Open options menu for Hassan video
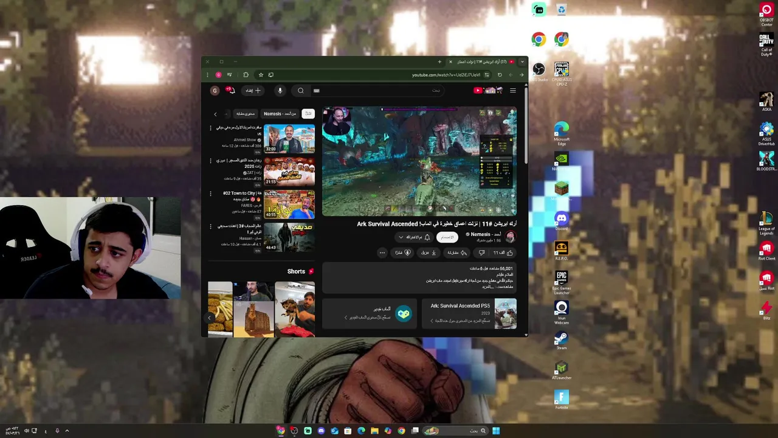 (211, 226)
